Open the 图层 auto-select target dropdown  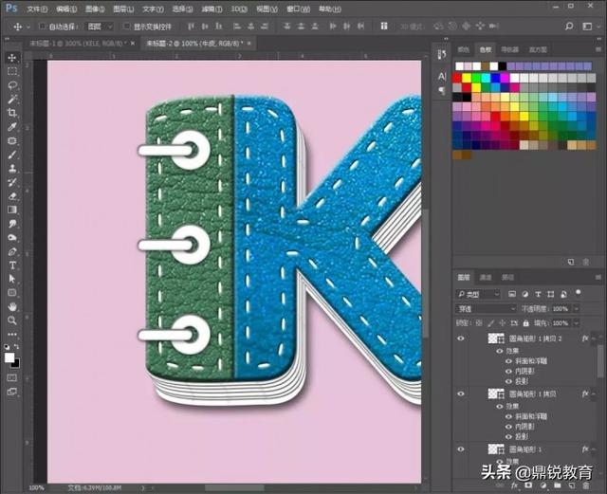(99, 27)
